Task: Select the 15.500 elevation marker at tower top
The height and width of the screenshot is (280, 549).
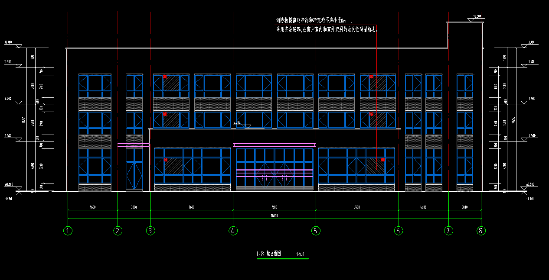Action: (x=477, y=18)
